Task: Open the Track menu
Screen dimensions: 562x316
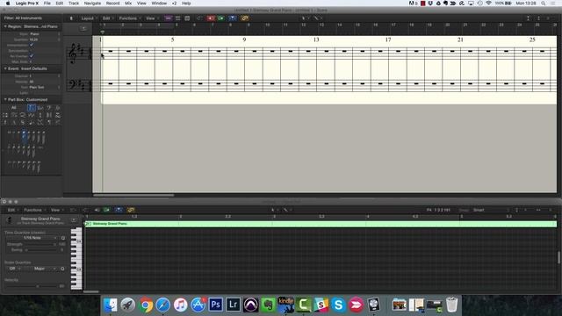Action: point(74,4)
